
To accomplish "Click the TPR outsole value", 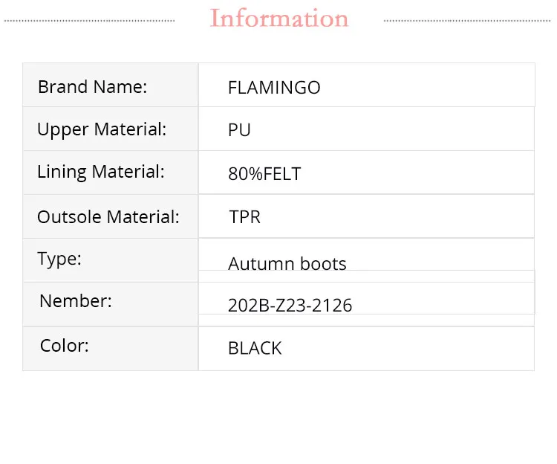I will click(x=245, y=217).
